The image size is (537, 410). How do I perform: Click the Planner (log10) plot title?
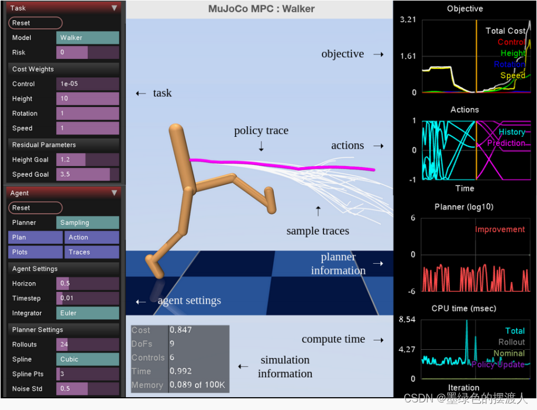click(464, 207)
